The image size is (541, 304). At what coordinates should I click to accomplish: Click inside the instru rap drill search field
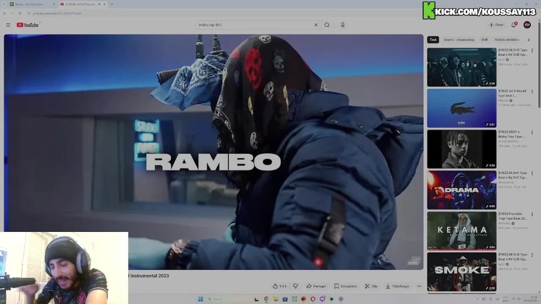(254, 25)
